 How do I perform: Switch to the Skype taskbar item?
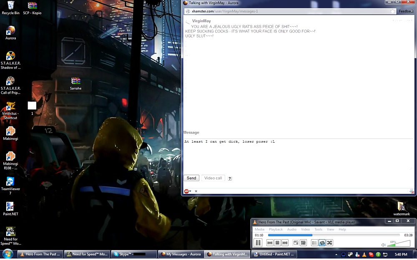[134, 254]
